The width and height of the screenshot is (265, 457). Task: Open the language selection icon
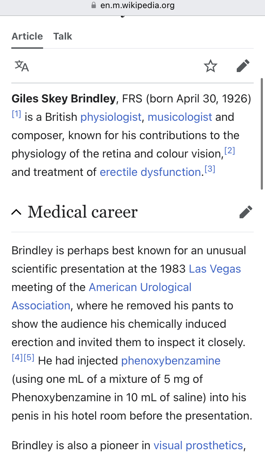[x=22, y=66]
